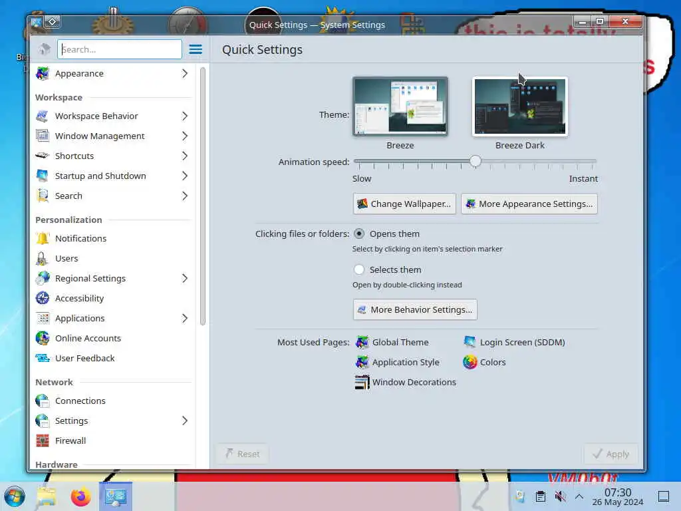Click the User Feedback icon
Viewport: 681px width, 511px height.
coord(43,358)
